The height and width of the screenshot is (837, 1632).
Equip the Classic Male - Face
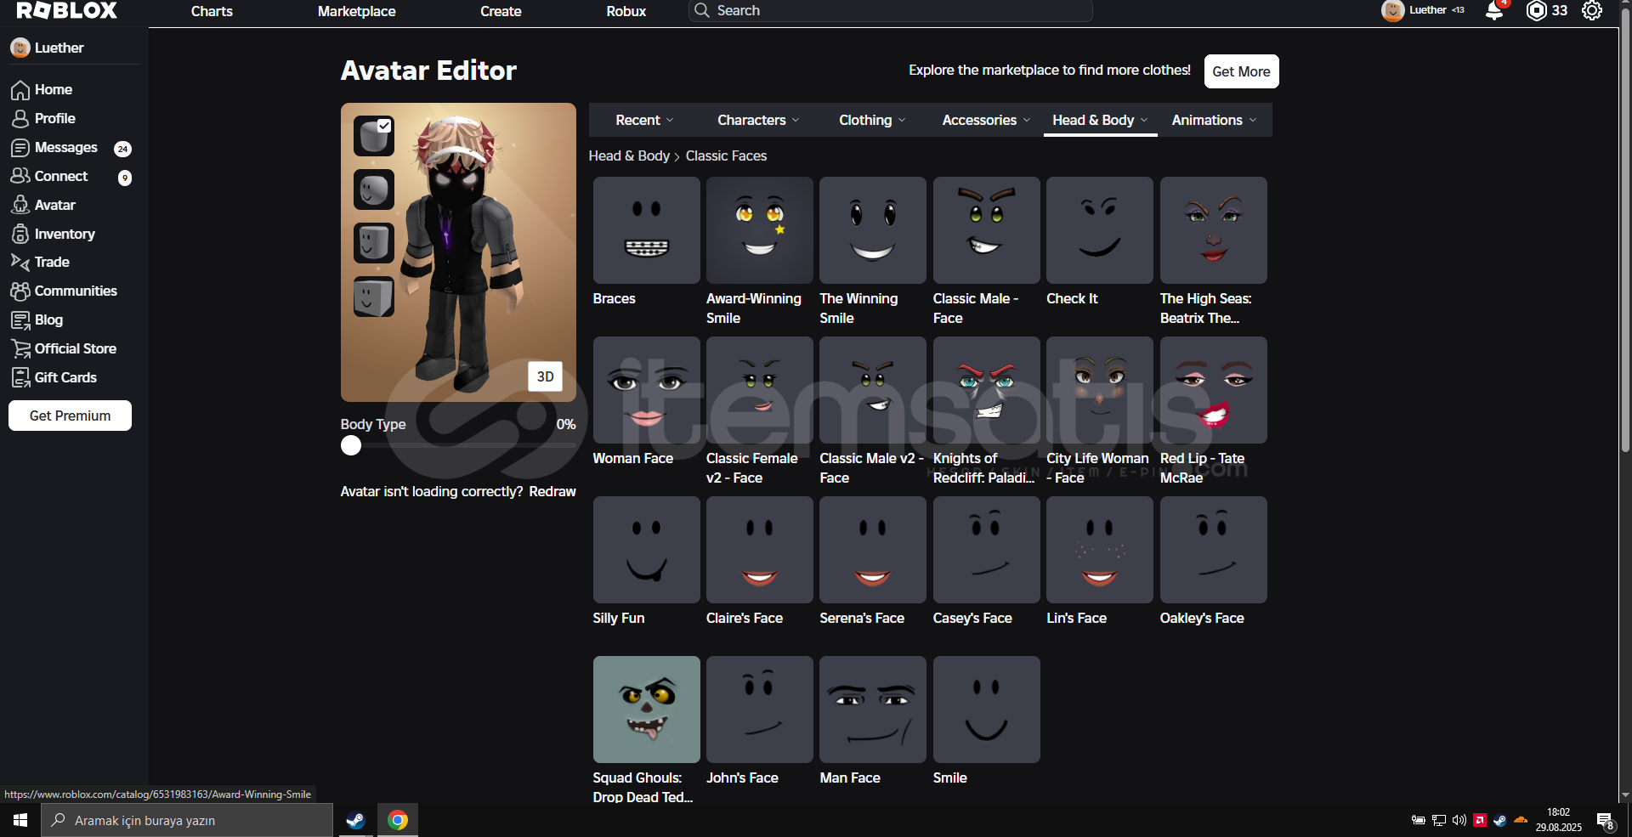coord(986,230)
